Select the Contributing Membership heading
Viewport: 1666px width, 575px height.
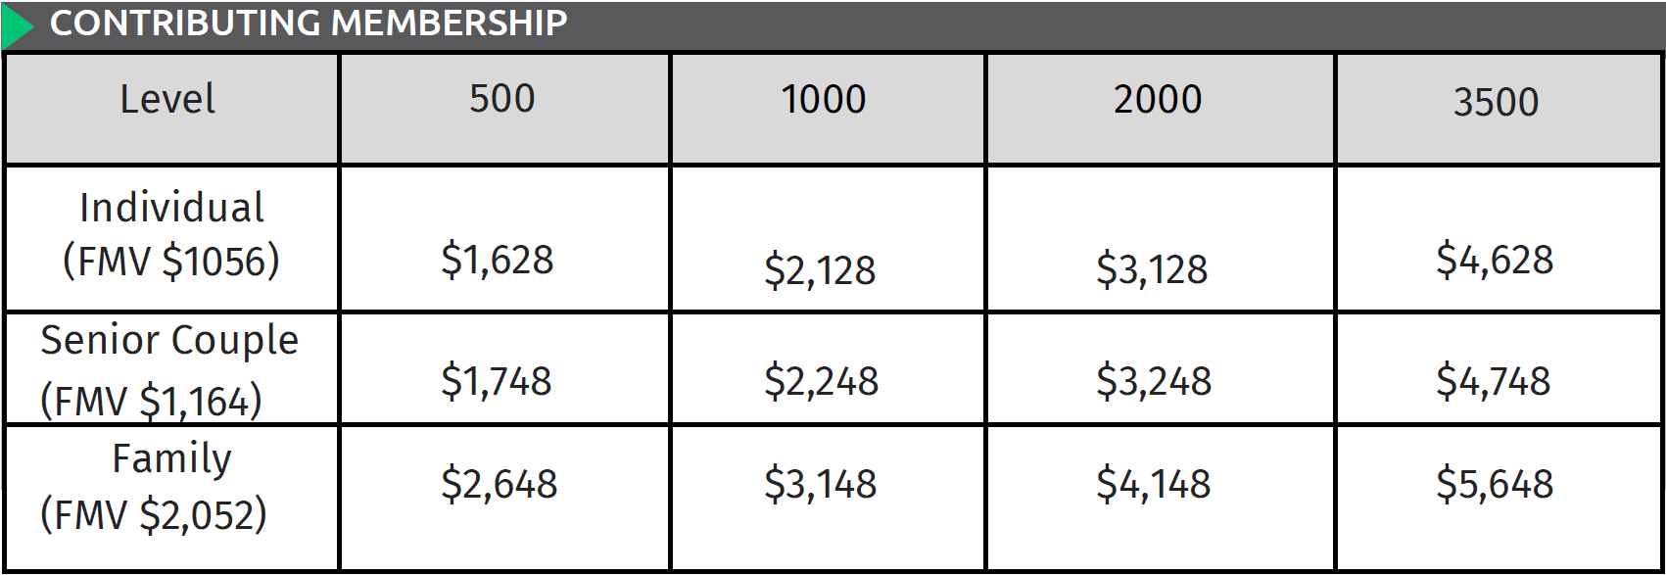309,23
